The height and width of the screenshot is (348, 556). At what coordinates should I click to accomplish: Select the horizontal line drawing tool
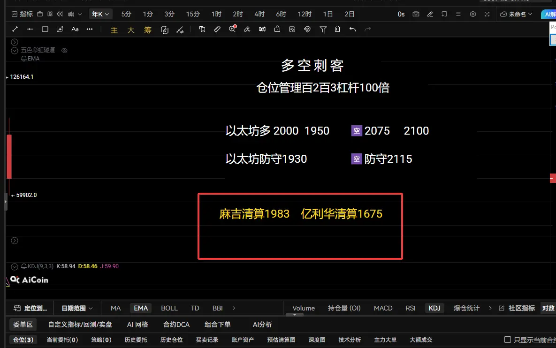tap(30, 29)
